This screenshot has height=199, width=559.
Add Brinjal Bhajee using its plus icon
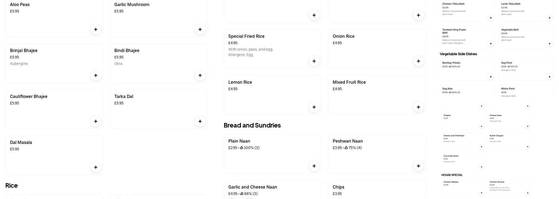(x=95, y=76)
